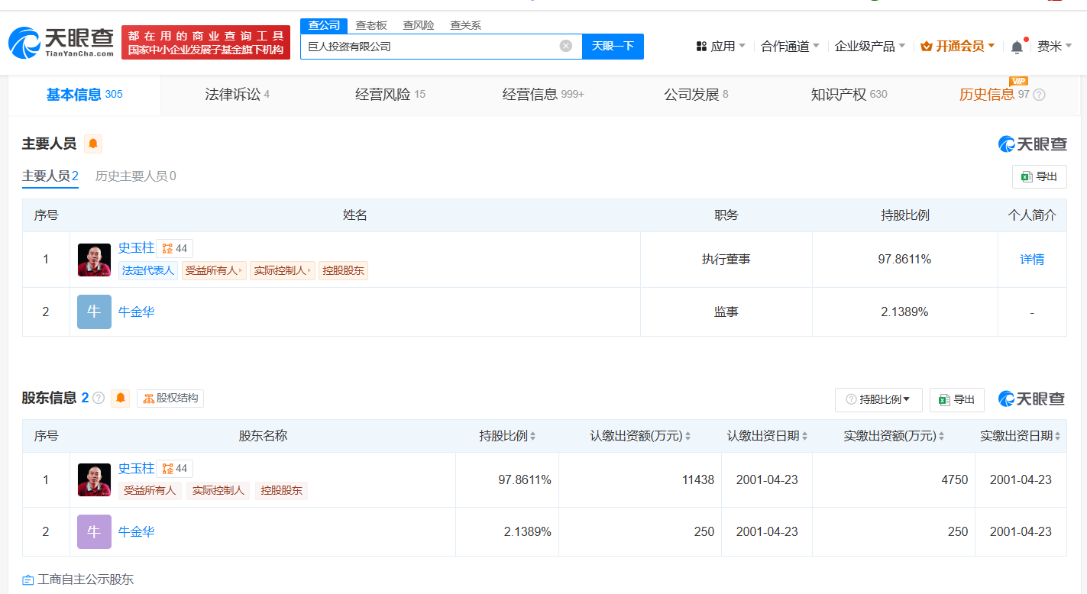Open 详情 link for 史玉柱
Screen dimensions: 1087x594
tap(1032, 260)
